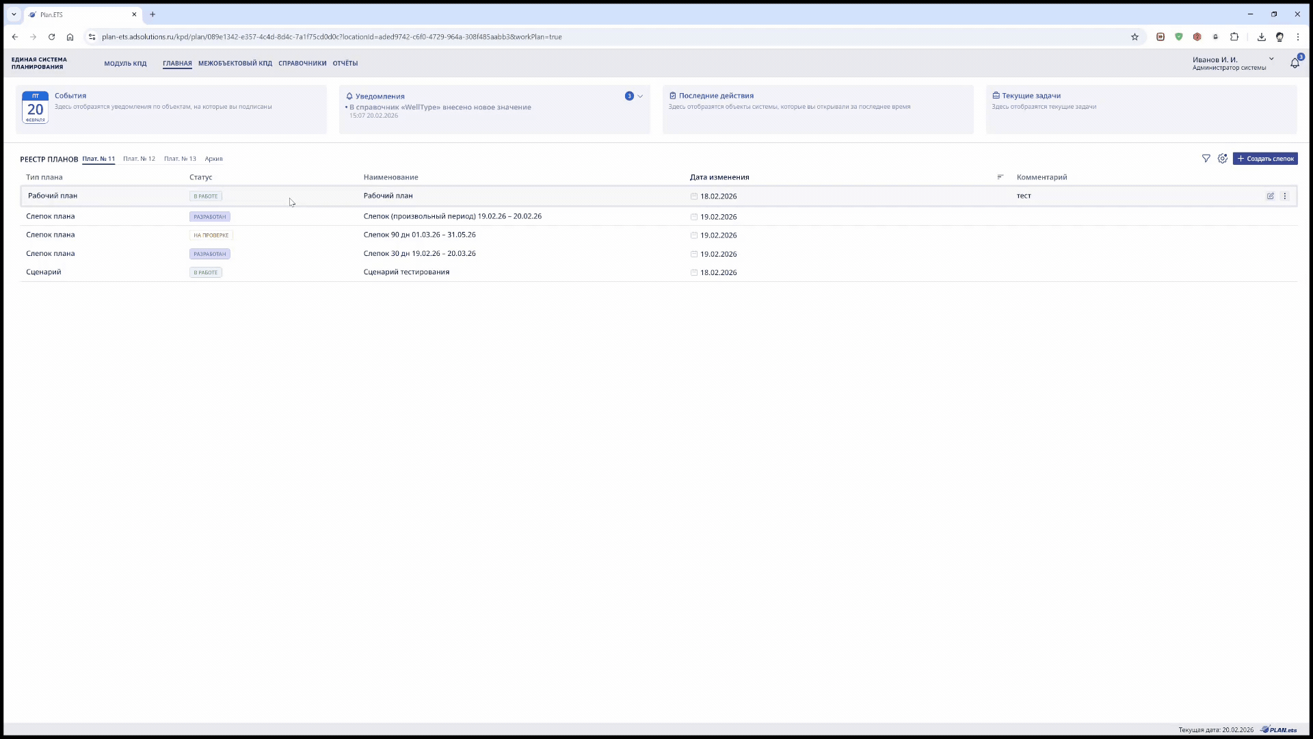The image size is (1313, 739).
Task: Reload the page
Action: [x=51, y=37]
